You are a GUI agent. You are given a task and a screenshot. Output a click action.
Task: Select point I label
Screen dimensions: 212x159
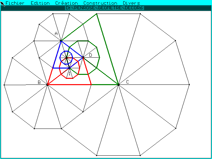tap(70, 74)
